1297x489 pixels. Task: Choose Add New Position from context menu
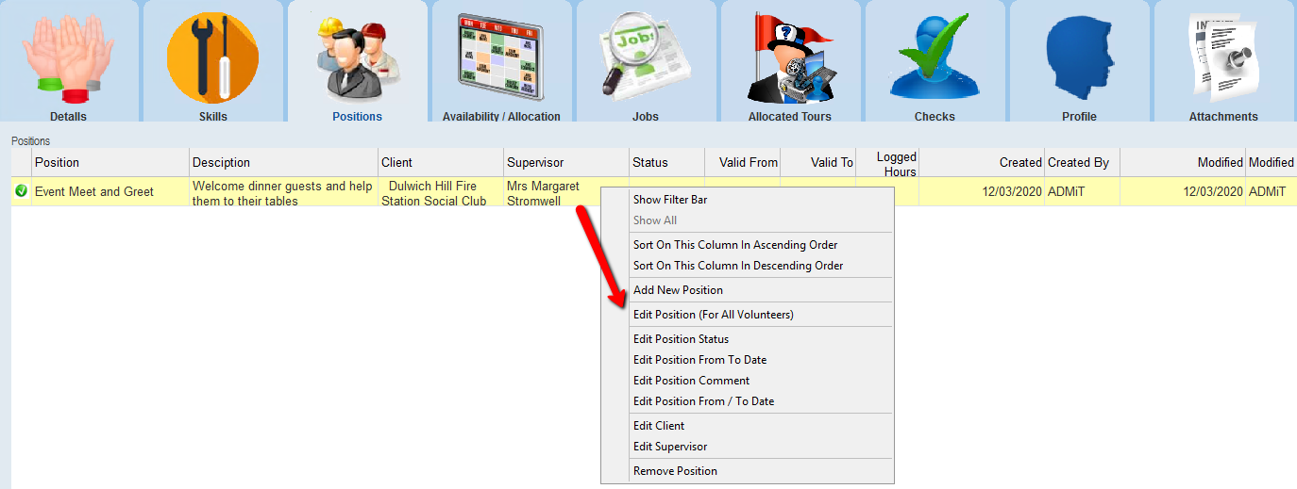click(x=678, y=290)
